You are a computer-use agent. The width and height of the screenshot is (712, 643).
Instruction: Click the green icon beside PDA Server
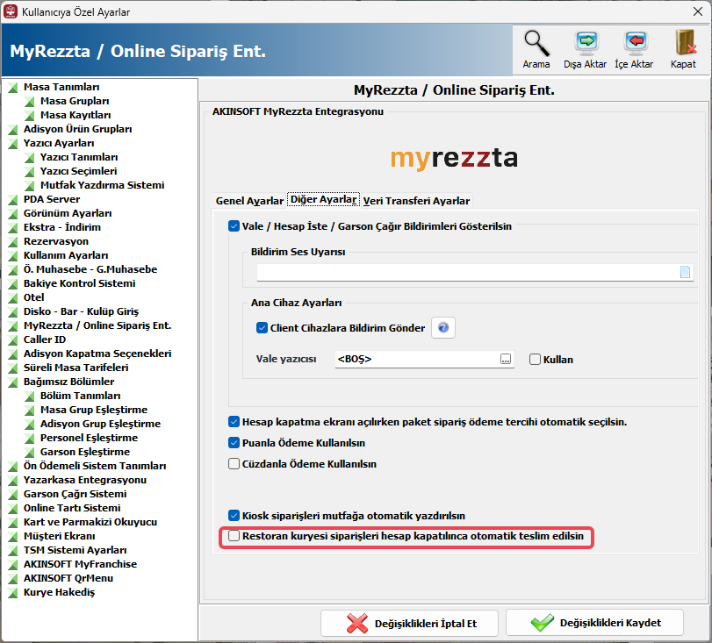coord(12,200)
